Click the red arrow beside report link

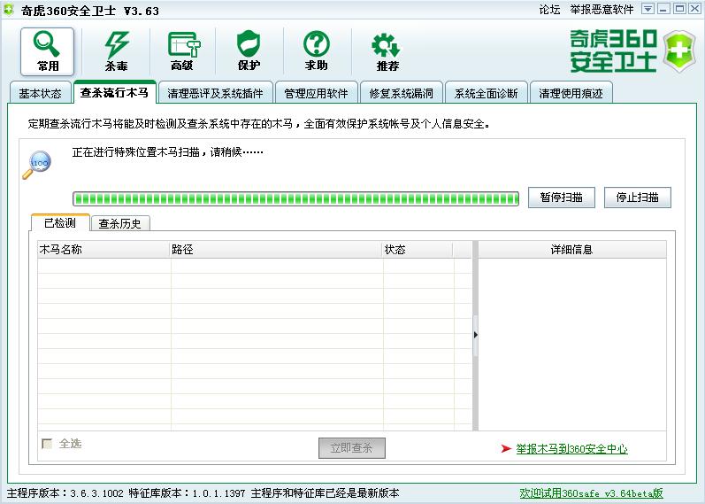coord(506,448)
